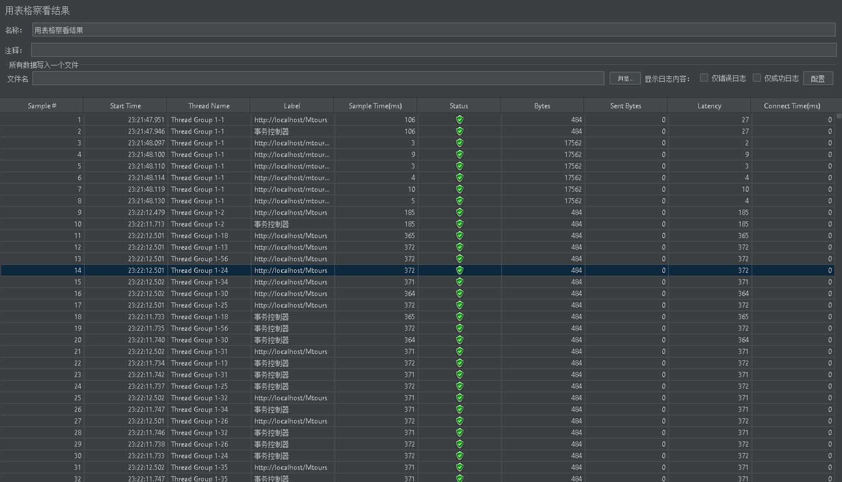
Task: Select the status icon of sample 4
Action: [460, 155]
